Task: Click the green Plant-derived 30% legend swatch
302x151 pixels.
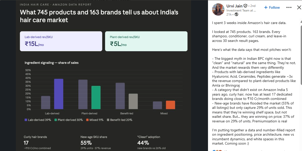Action: tap(56, 120)
